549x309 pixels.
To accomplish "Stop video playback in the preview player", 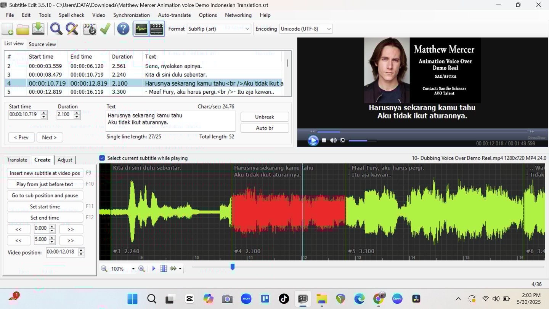I will coord(324,141).
